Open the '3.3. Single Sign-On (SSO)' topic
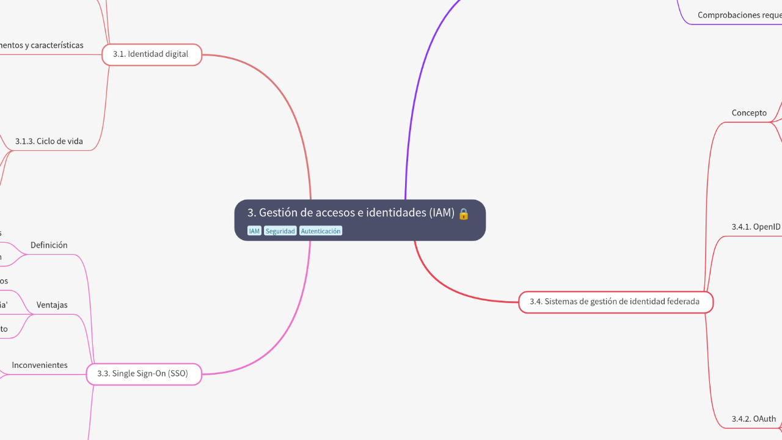 point(144,373)
